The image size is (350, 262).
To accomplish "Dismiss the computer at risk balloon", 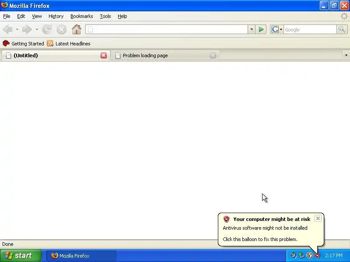I will 318,218.
